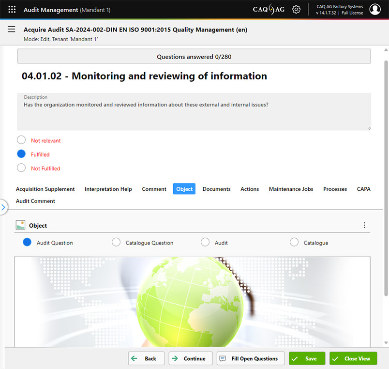Image resolution: width=389 pixels, height=369 pixels.
Task: Select the Not relevant radio option
Action: tap(21, 140)
